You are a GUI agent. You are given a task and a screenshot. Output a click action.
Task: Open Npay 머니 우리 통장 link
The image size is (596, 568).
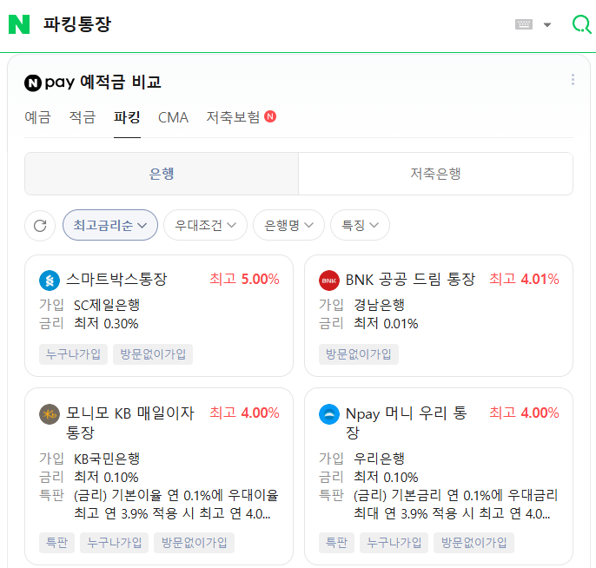pos(407,422)
